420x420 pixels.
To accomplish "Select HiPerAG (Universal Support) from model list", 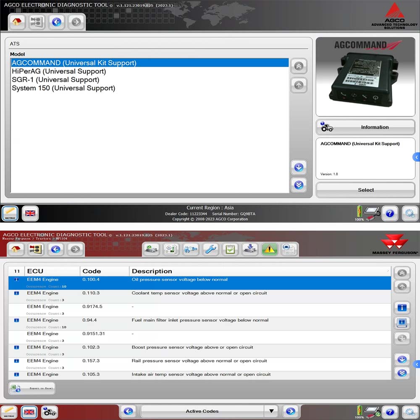I will click(x=59, y=71).
